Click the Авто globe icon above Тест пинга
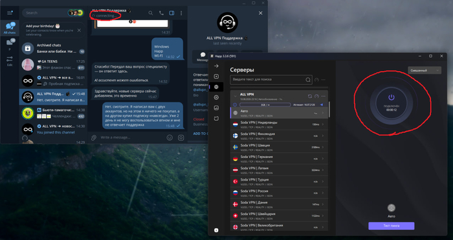Viewport: 453px width, 240px height. coord(391,208)
